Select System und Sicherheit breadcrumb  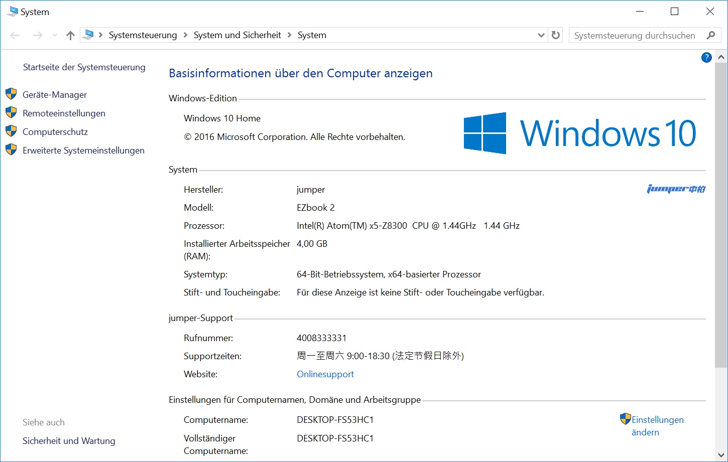click(237, 35)
